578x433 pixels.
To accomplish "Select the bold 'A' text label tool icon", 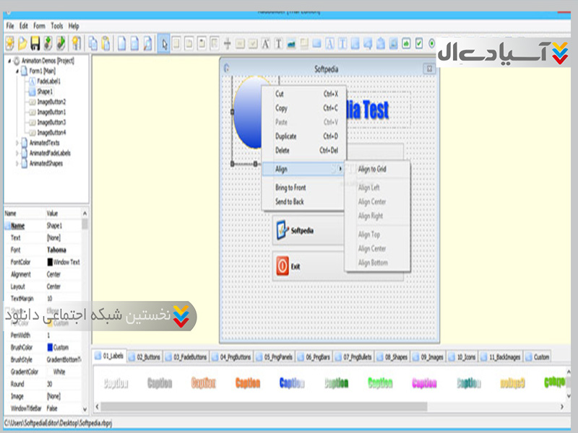I will 266,43.
